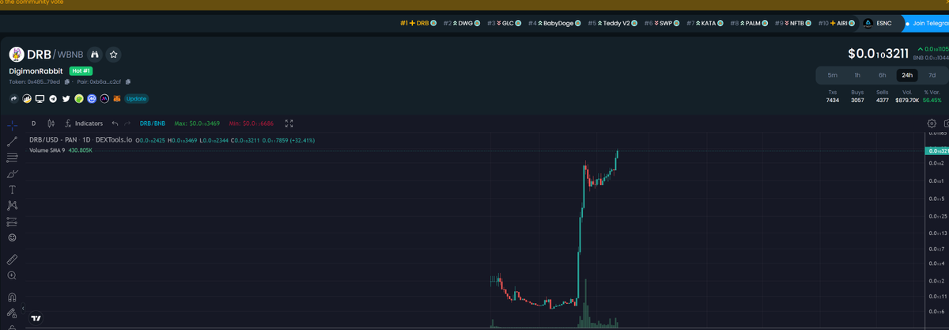This screenshot has height=330, width=949.
Task: Select the chart patterns tool
Action: coord(12,206)
